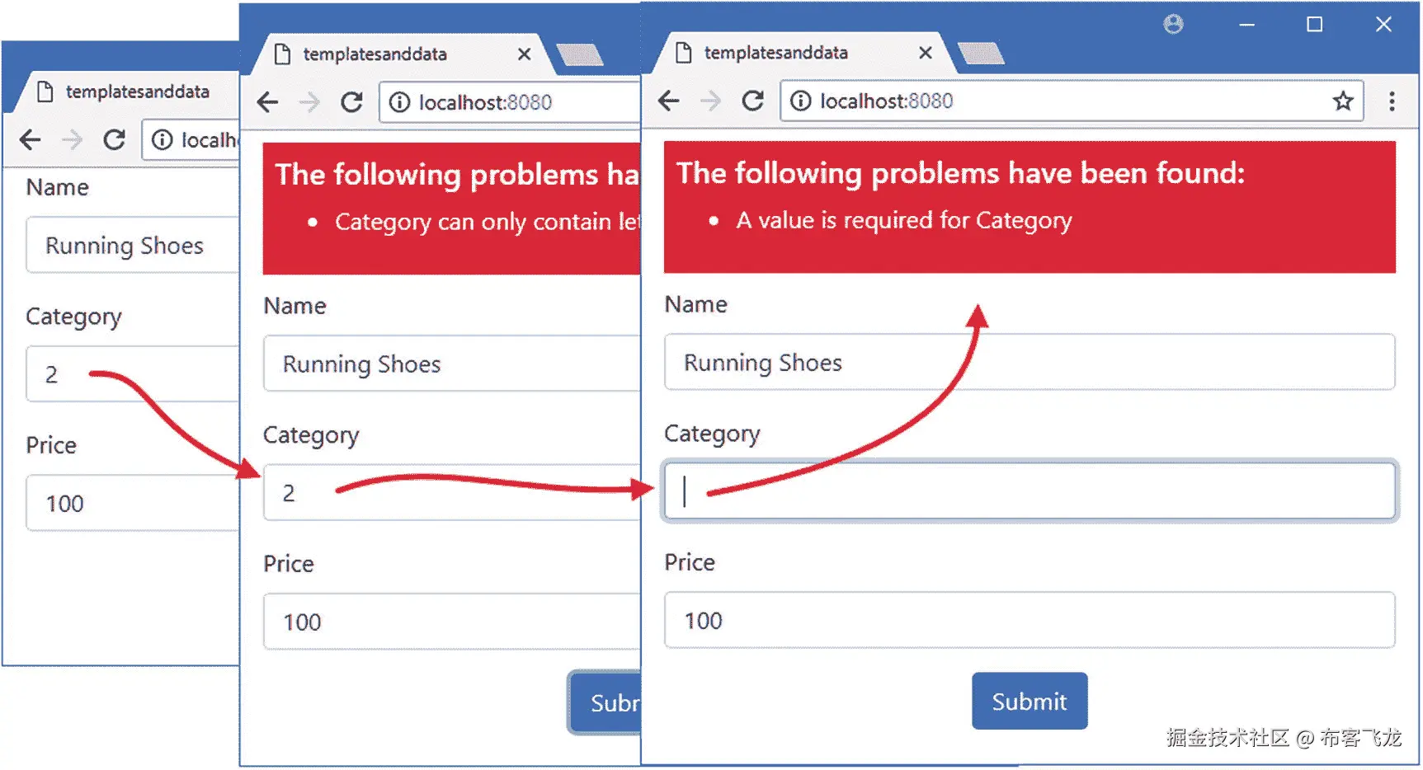Open Chrome user profile icon
Image resolution: width=1423 pixels, height=770 pixels.
point(1173,25)
